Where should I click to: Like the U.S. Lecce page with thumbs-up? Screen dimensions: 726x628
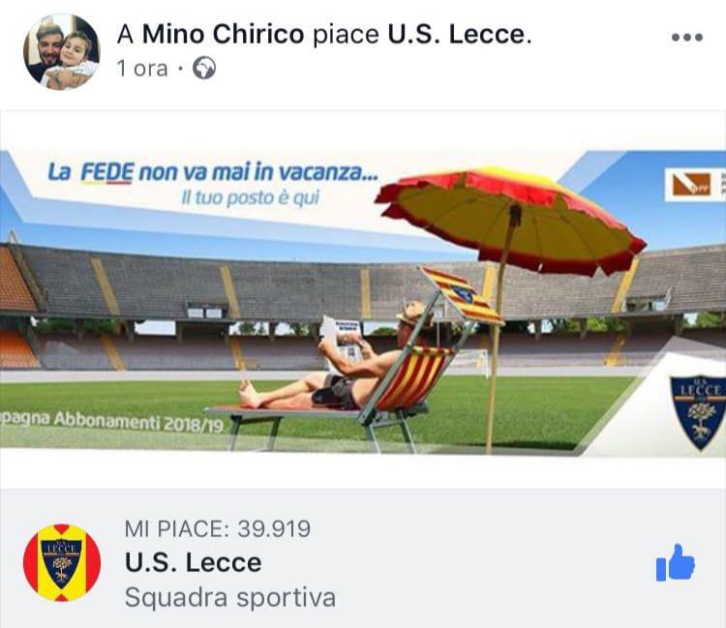(x=675, y=563)
